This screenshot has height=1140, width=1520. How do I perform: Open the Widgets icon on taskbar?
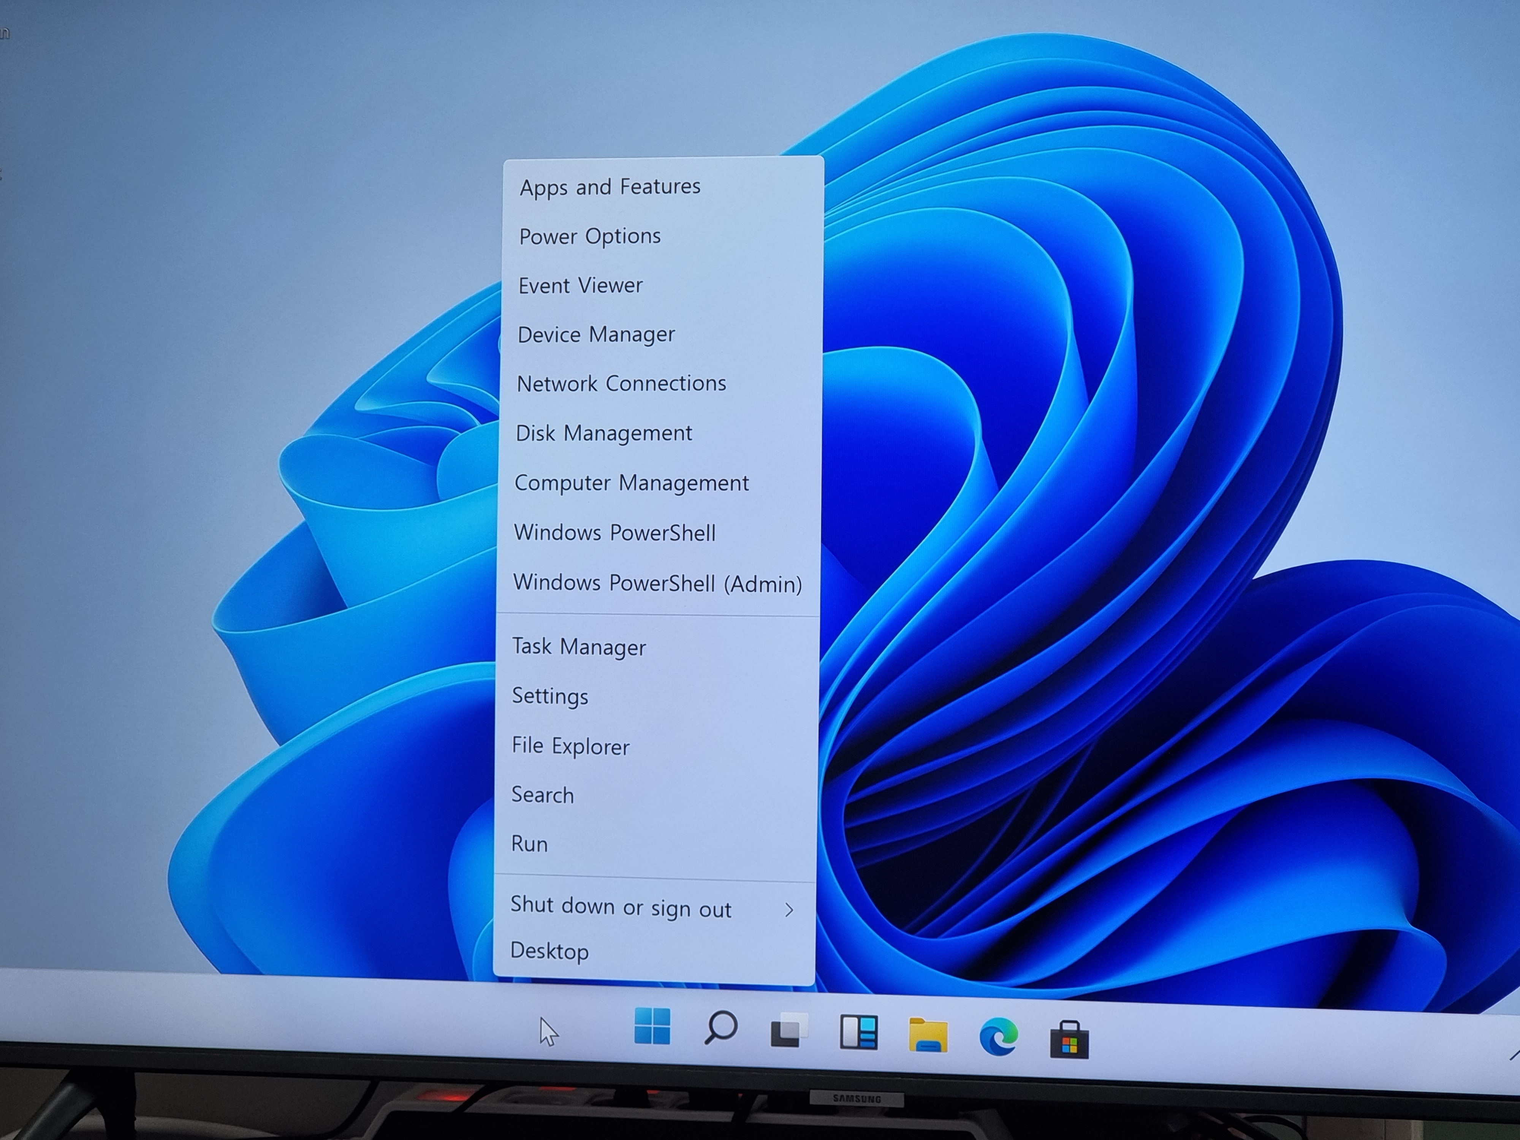point(859,1032)
